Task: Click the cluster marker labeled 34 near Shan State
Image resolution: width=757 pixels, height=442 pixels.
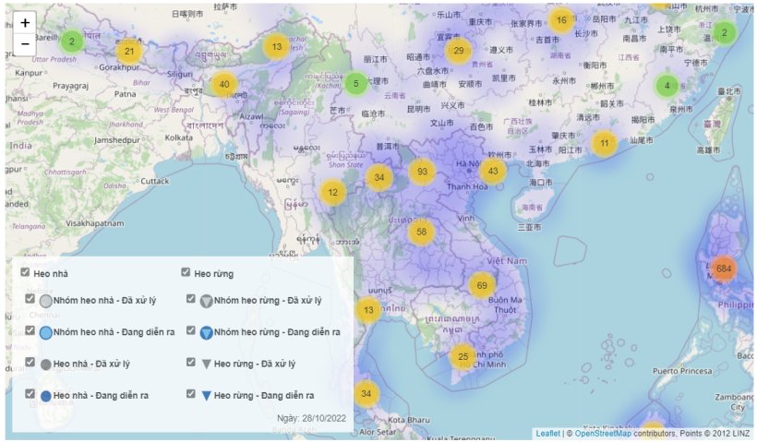Action: click(378, 176)
